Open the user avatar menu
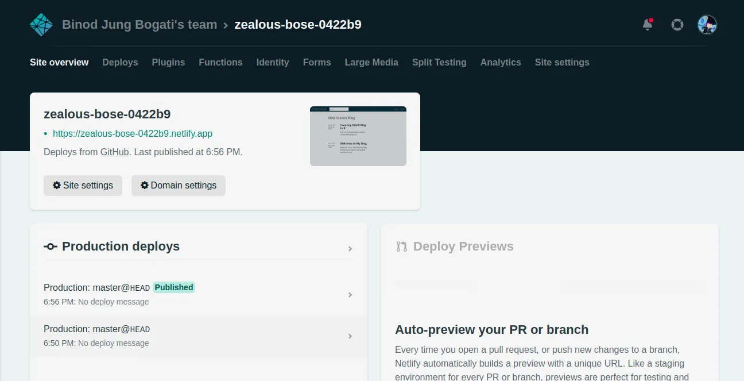Image resolution: width=744 pixels, height=381 pixels. (x=707, y=25)
